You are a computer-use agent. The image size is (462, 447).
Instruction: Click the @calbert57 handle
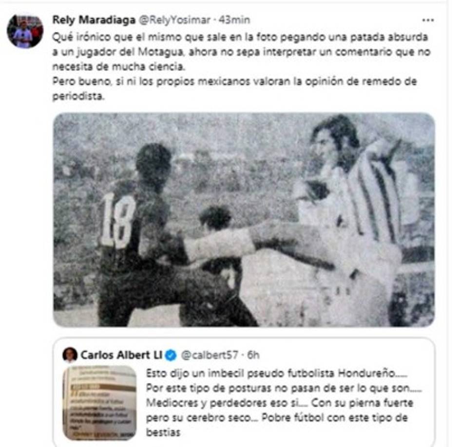pos(209,355)
